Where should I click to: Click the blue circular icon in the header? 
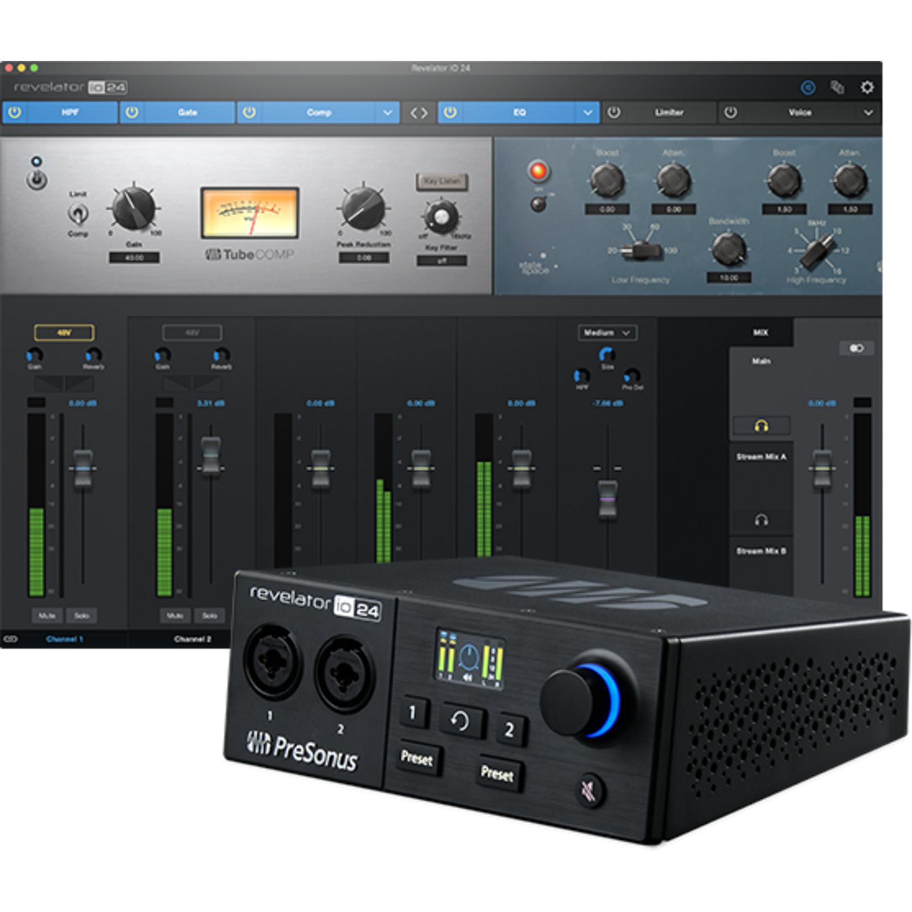[x=808, y=87]
